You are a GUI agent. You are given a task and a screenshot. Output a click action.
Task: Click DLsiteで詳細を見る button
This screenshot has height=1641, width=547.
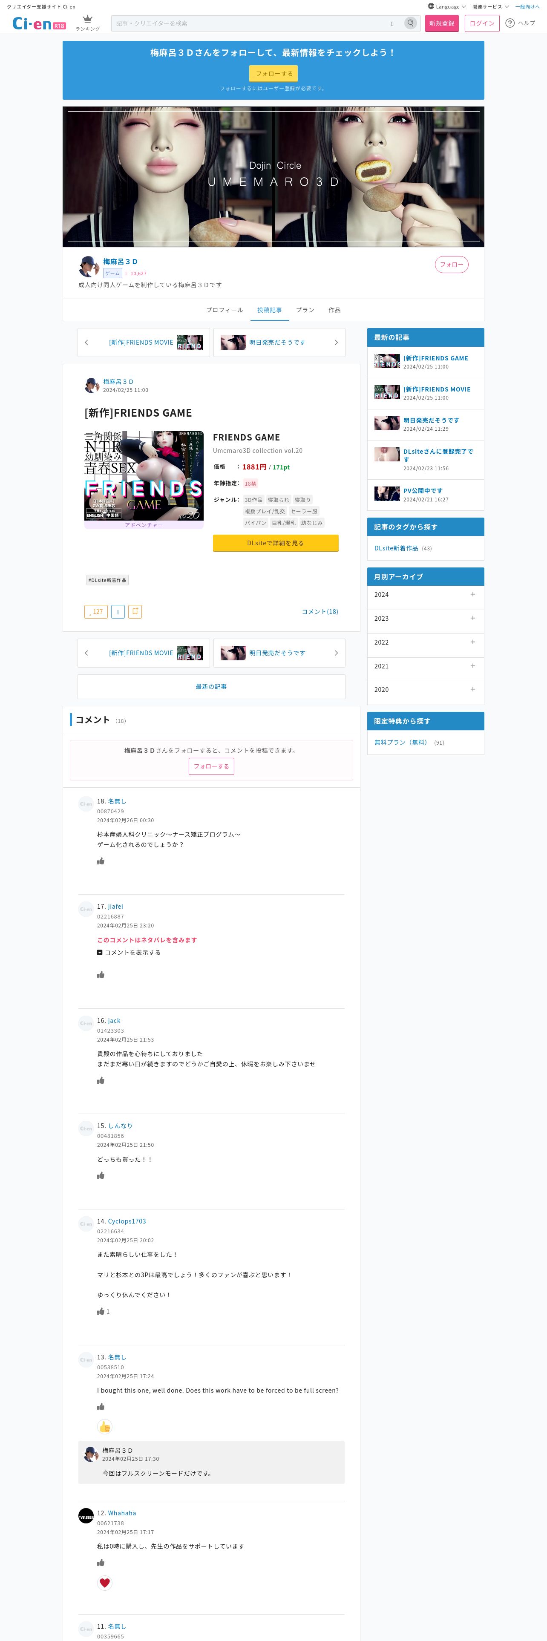pos(276,544)
